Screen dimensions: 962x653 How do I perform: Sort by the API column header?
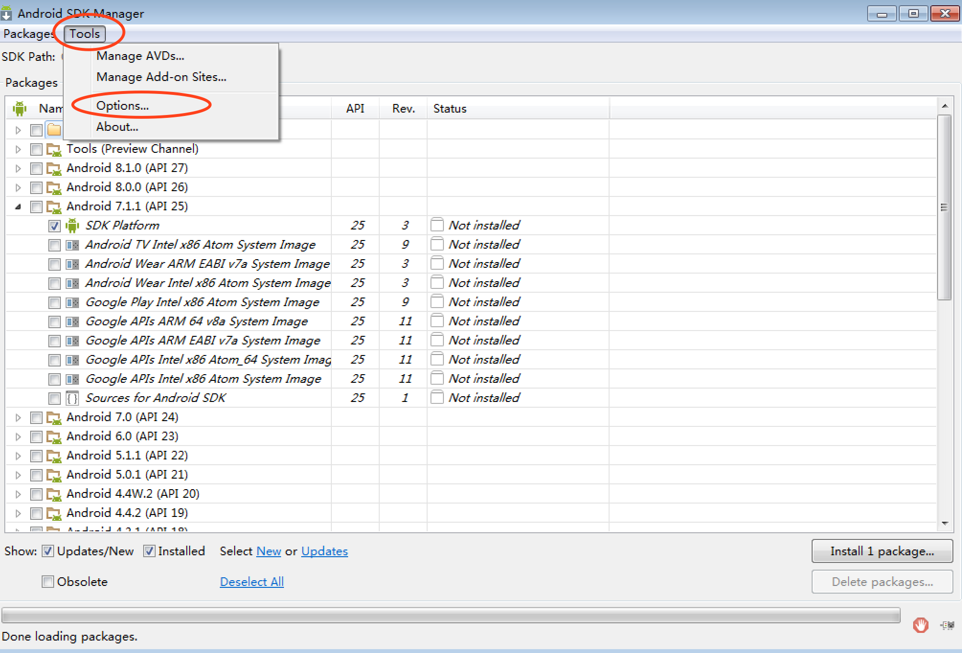[x=355, y=109]
